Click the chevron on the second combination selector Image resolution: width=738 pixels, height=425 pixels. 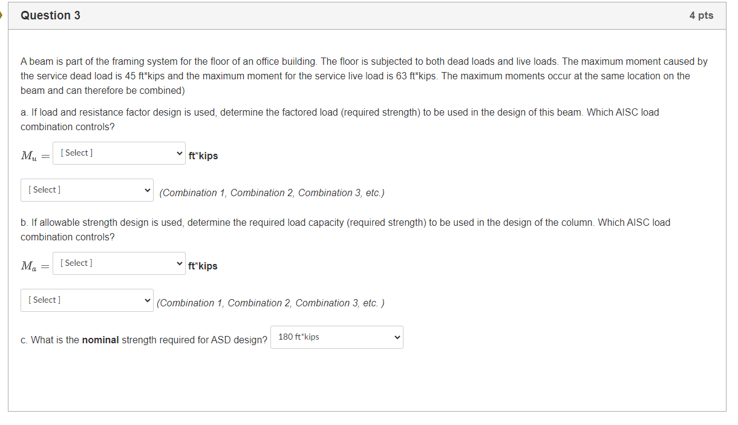coord(147,300)
